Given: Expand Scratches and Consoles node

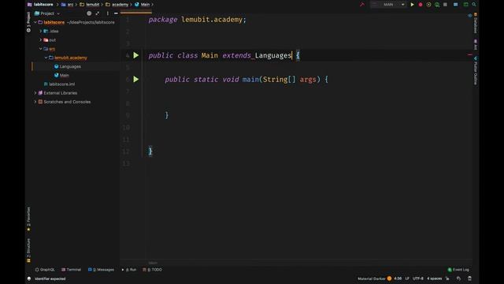Looking at the screenshot, I should coord(35,102).
